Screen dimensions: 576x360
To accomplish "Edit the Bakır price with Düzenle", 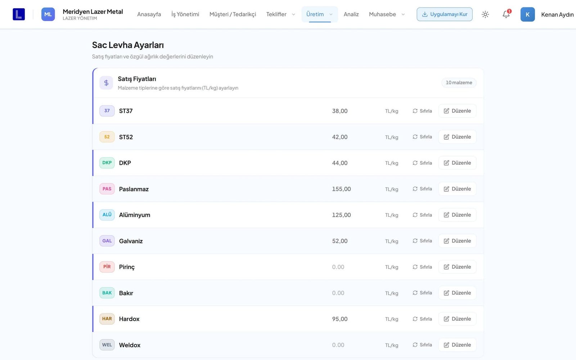I will click(x=457, y=293).
